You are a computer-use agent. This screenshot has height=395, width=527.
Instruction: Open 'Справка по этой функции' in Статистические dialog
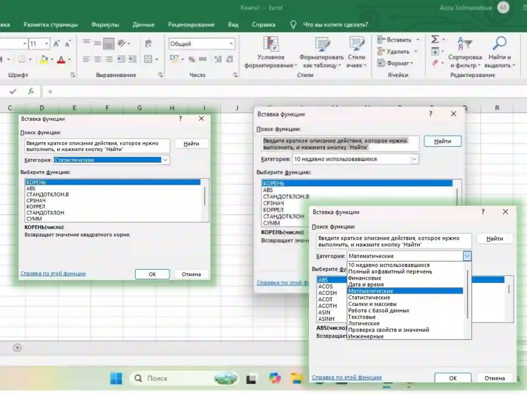pyautogui.click(x=53, y=274)
